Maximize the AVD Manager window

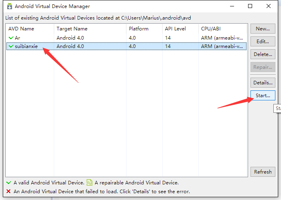pos(250,6)
